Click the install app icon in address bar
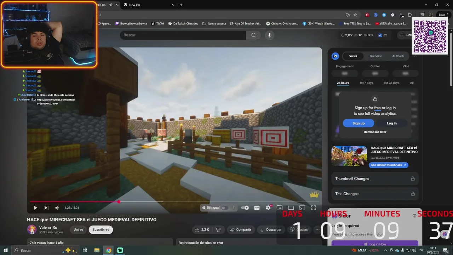The height and width of the screenshot is (255, 453). coord(348,15)
